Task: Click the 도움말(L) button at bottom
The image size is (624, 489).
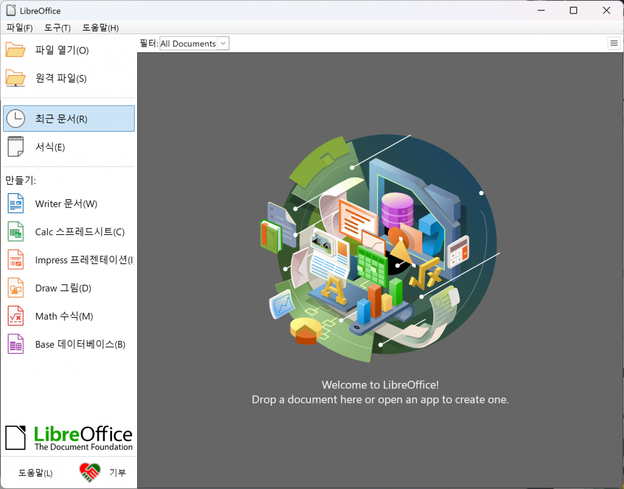Action: point(35,473)
